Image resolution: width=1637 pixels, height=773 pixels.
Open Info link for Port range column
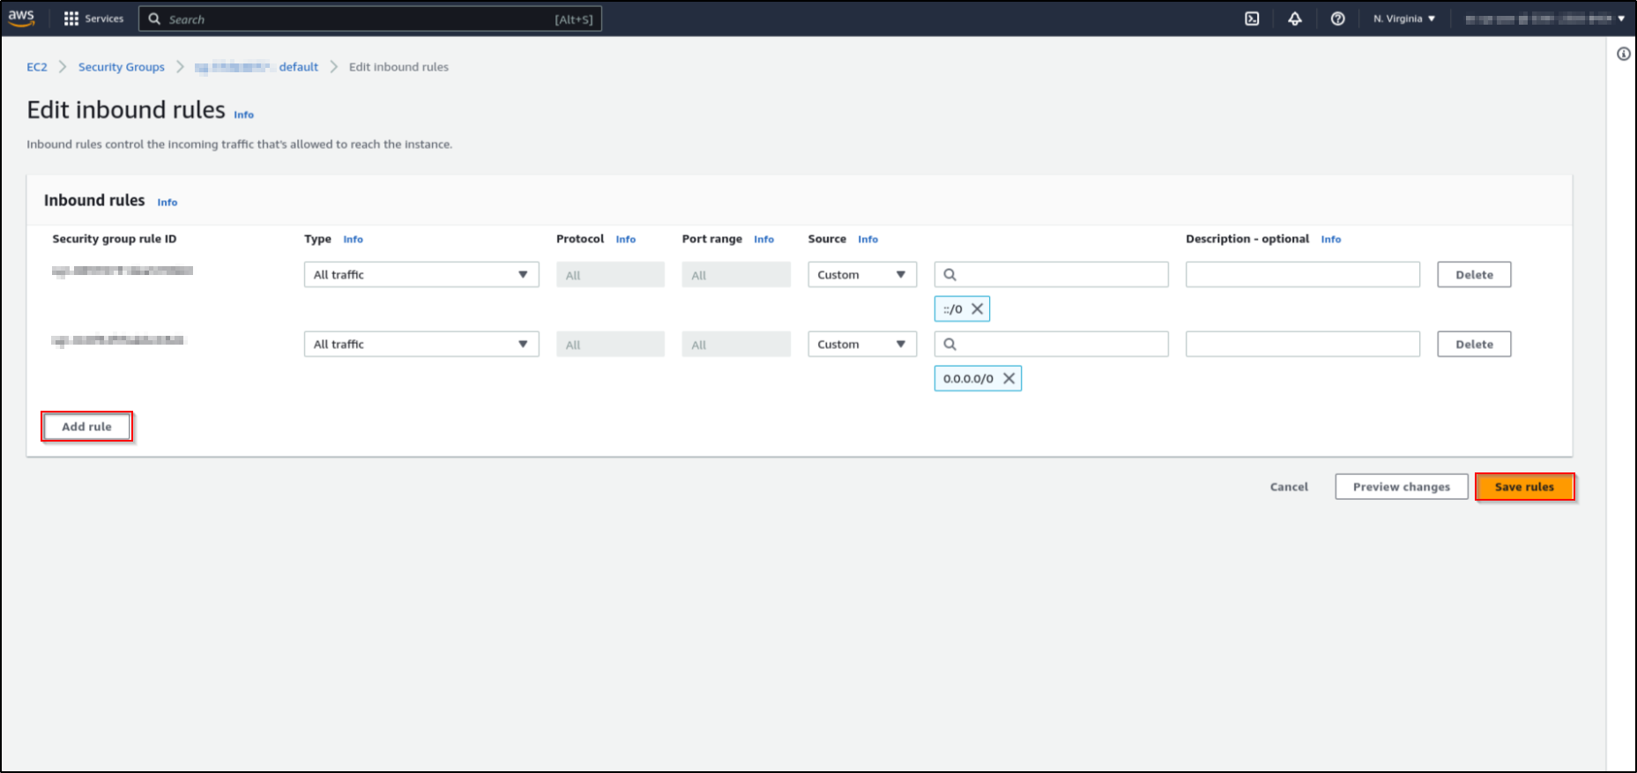point(764,239)
